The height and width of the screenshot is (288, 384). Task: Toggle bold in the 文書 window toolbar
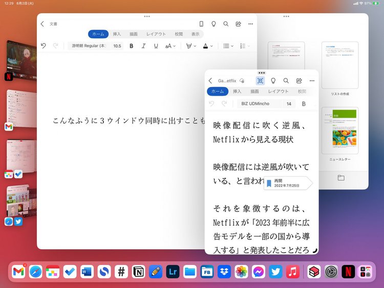click(x=131, y=46)
